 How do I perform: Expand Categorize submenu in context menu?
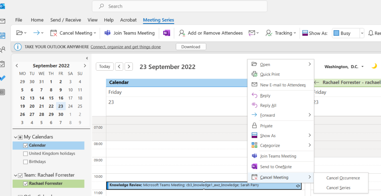click(x=309, y=145)
